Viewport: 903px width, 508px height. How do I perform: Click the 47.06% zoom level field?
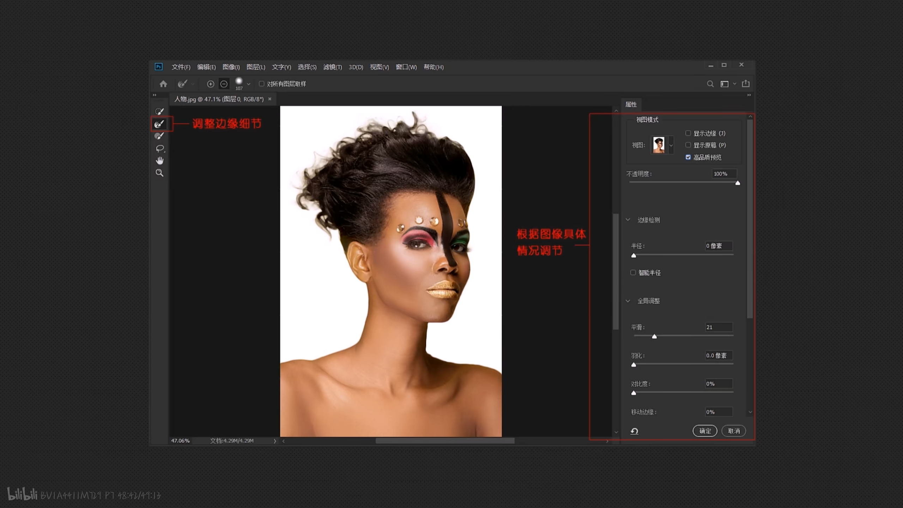pos(181,441)
